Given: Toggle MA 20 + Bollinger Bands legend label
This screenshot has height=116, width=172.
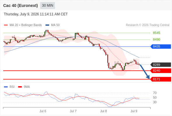Looking at the screenshot, I should point(26,25).
